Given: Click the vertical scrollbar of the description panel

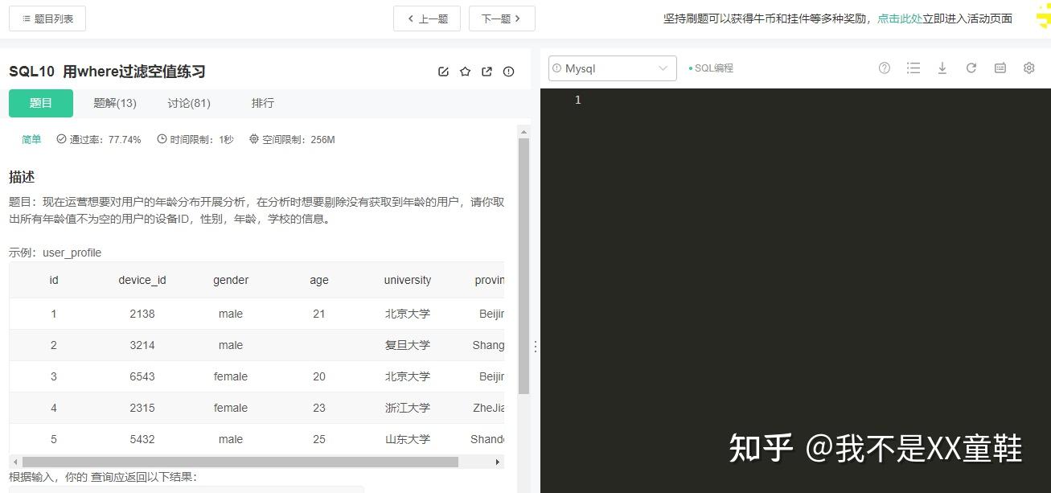Looking at the screenshot, I should 524,265.
